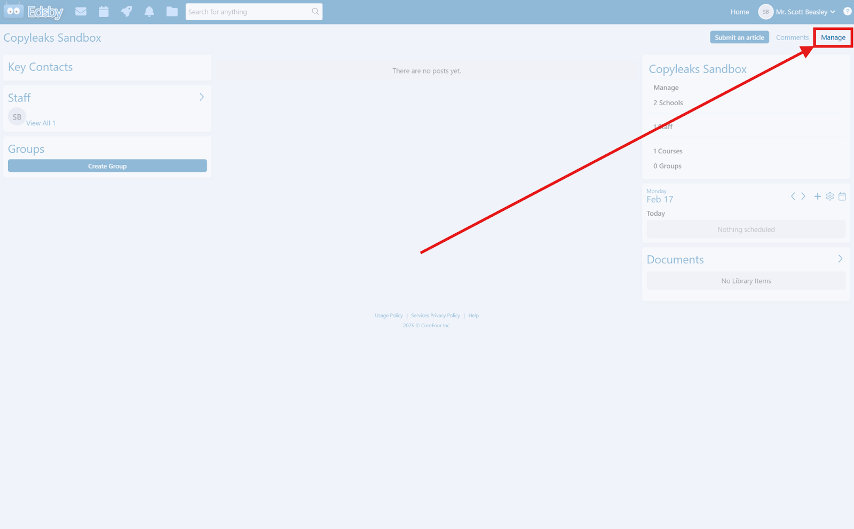Click the Create Group button
The image size is (854, 529).
pyautogui.click(x=107, y=166)
